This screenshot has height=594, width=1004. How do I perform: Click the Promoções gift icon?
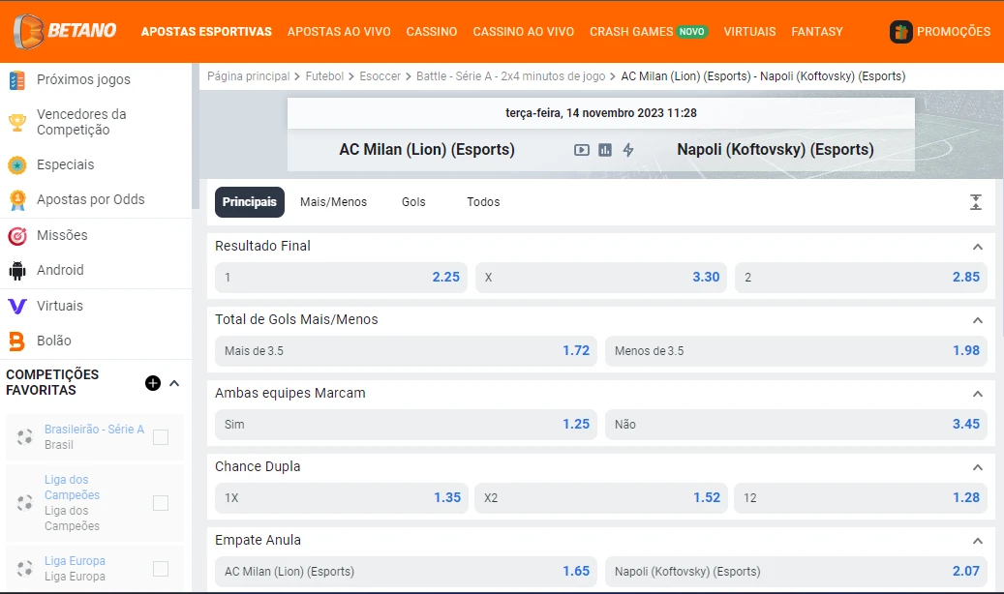coord(901,32)
